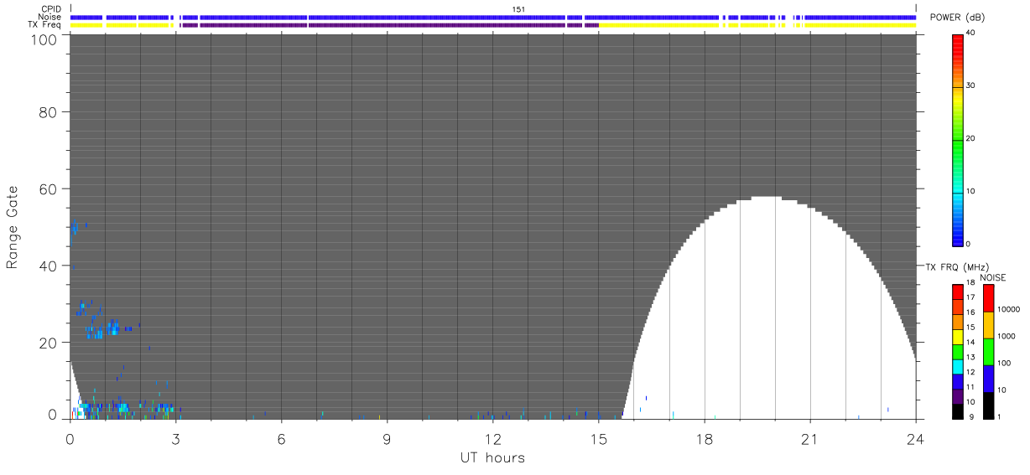Click the CPID row label
Viewport: 1030px width, 475px height.
pyautogui.click(x=50, y=8)
